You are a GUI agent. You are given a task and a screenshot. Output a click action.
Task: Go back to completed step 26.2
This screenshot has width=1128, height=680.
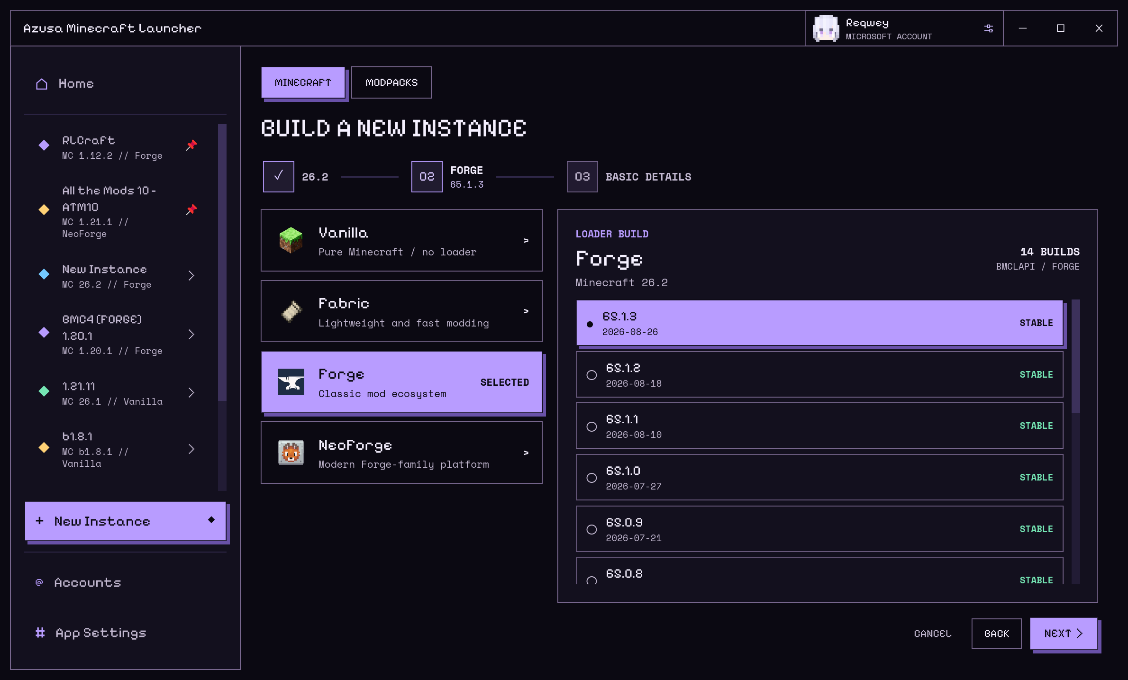(x=278, y=177)
